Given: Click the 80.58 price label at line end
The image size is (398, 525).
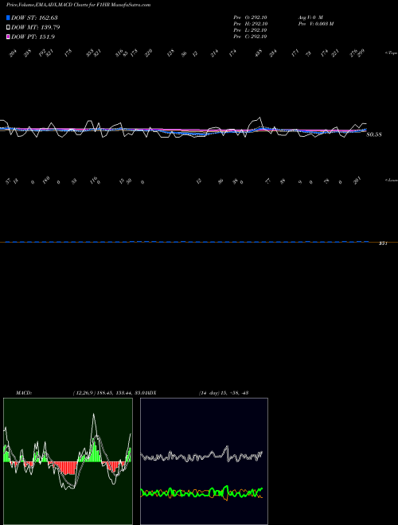Looking at the screenshot, I should (374, 134).
